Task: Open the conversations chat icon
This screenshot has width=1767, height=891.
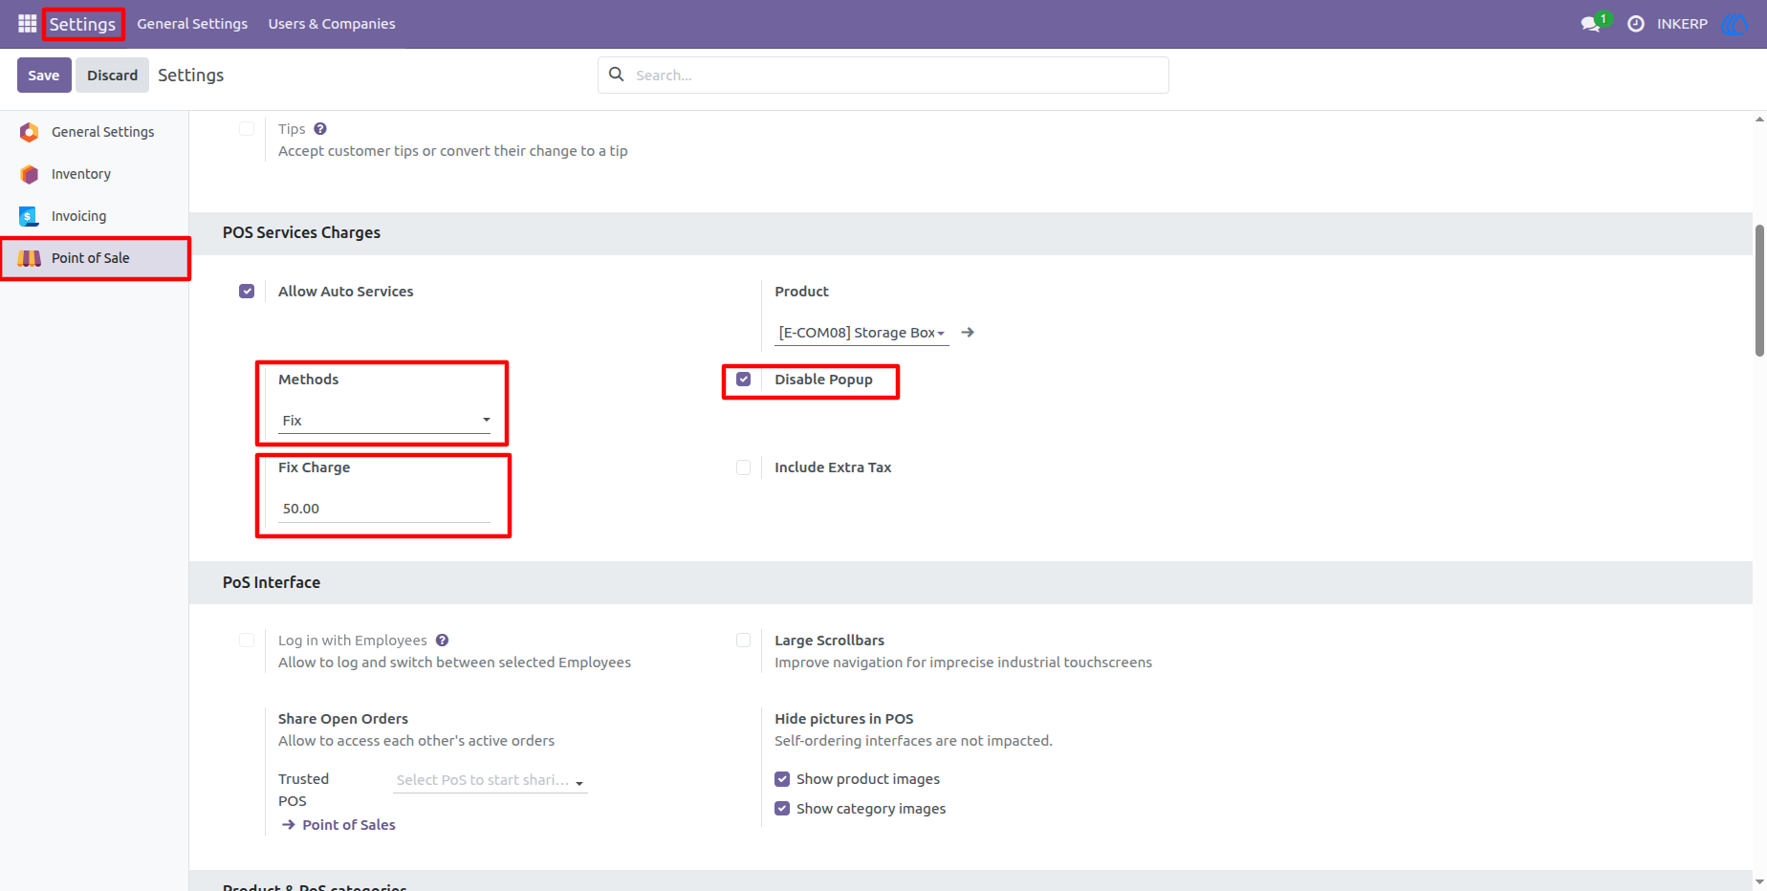Action: (1592, 23)
